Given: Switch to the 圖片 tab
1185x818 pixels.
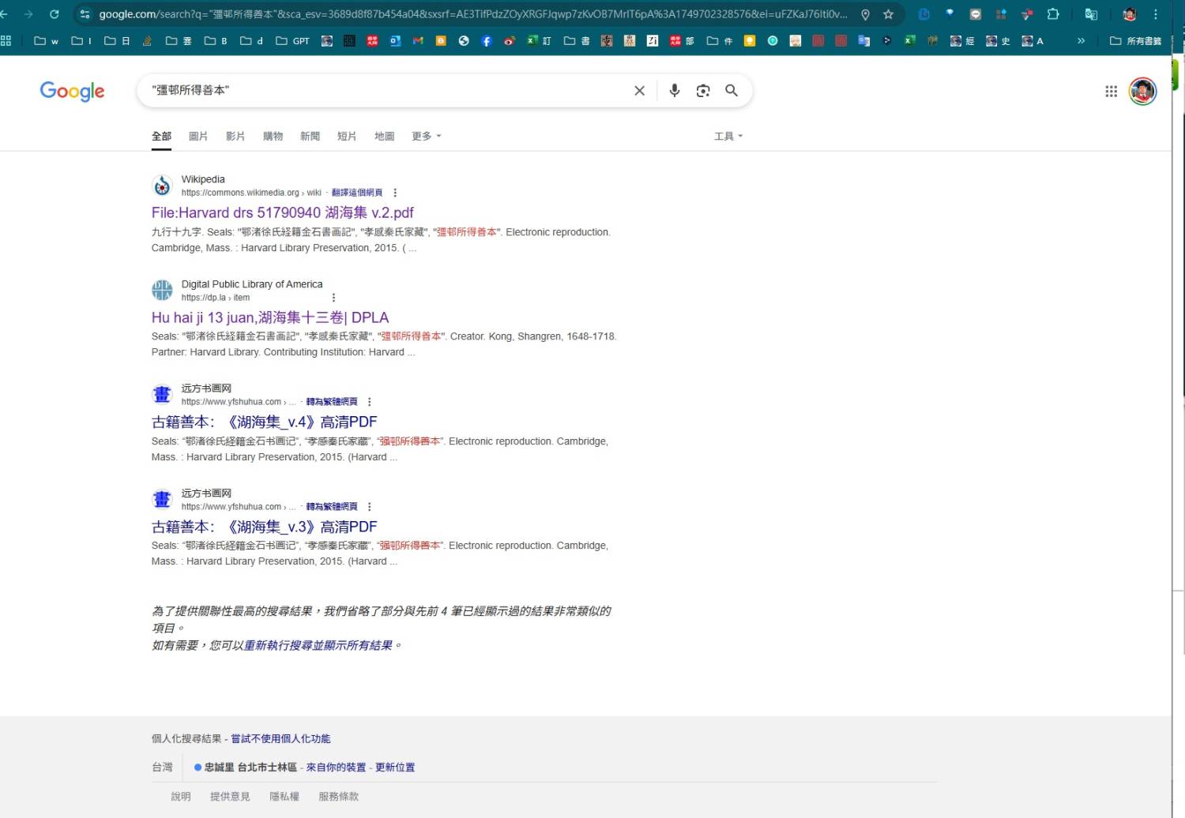Looking at the screenshot, I should [198, 137].
